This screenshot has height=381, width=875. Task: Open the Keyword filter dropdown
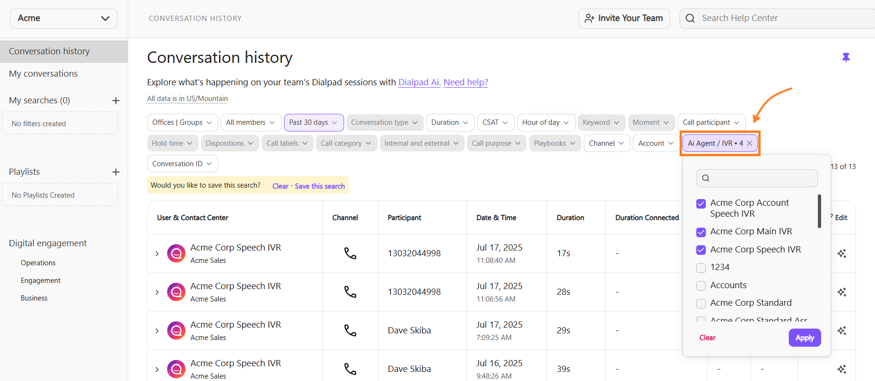point(601,122)
